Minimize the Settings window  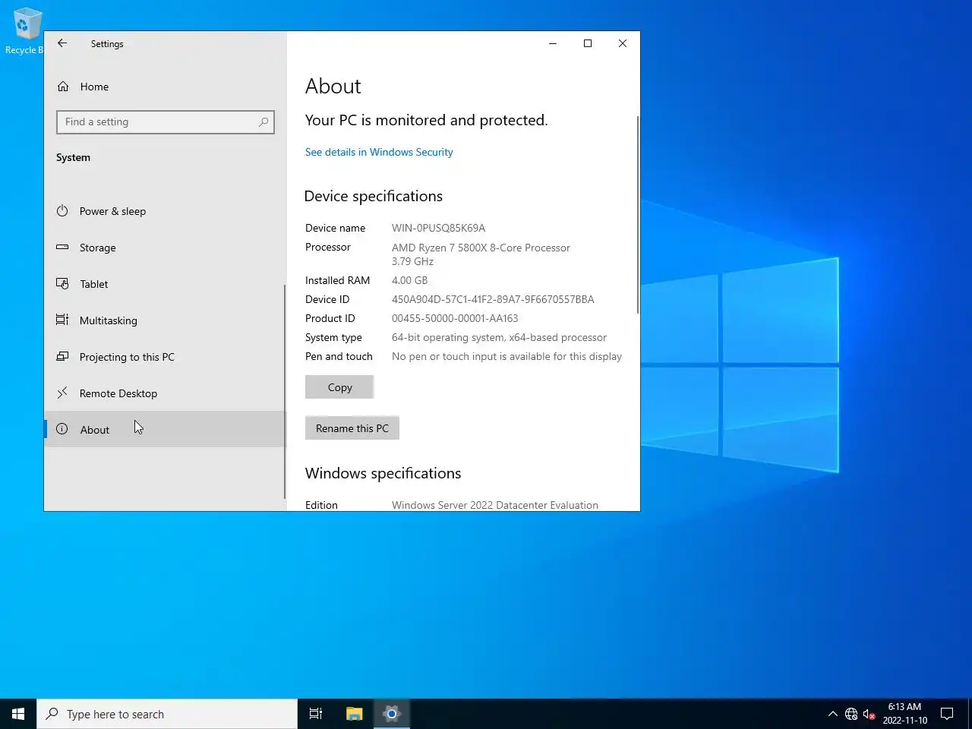pyautogui.click(x=553, y=43)
